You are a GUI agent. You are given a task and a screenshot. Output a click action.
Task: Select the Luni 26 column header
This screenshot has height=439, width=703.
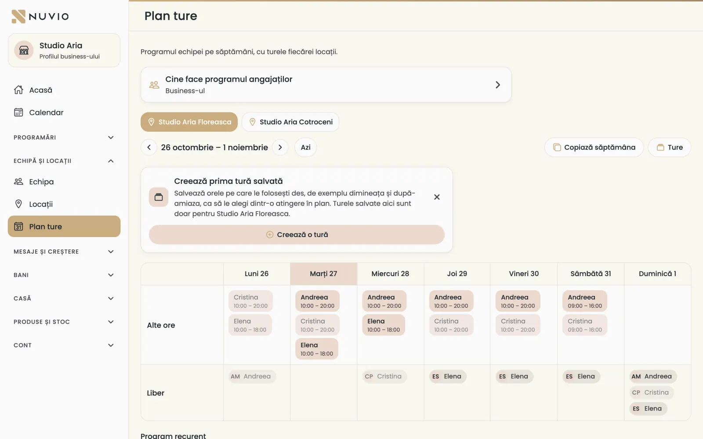pyautogui.click(x=257, y=274)
